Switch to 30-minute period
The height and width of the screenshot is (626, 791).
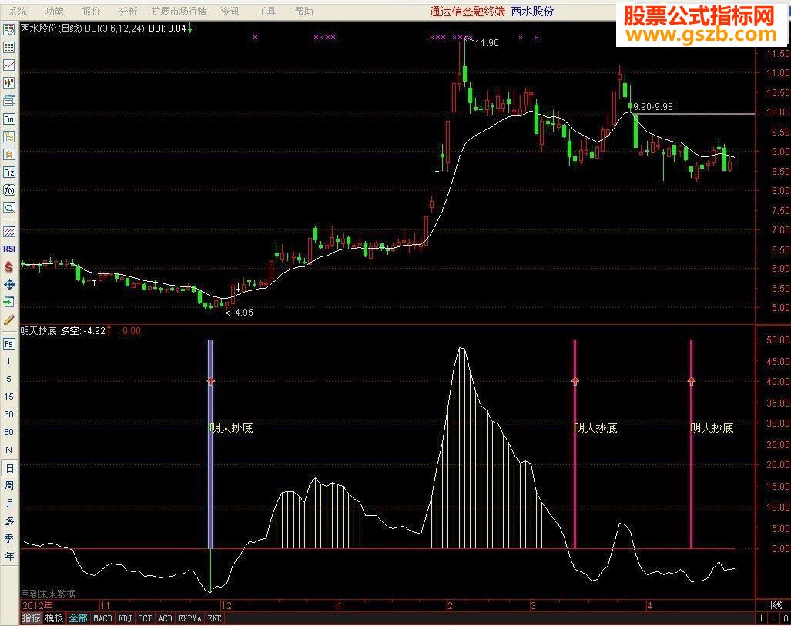coord(8,414)
